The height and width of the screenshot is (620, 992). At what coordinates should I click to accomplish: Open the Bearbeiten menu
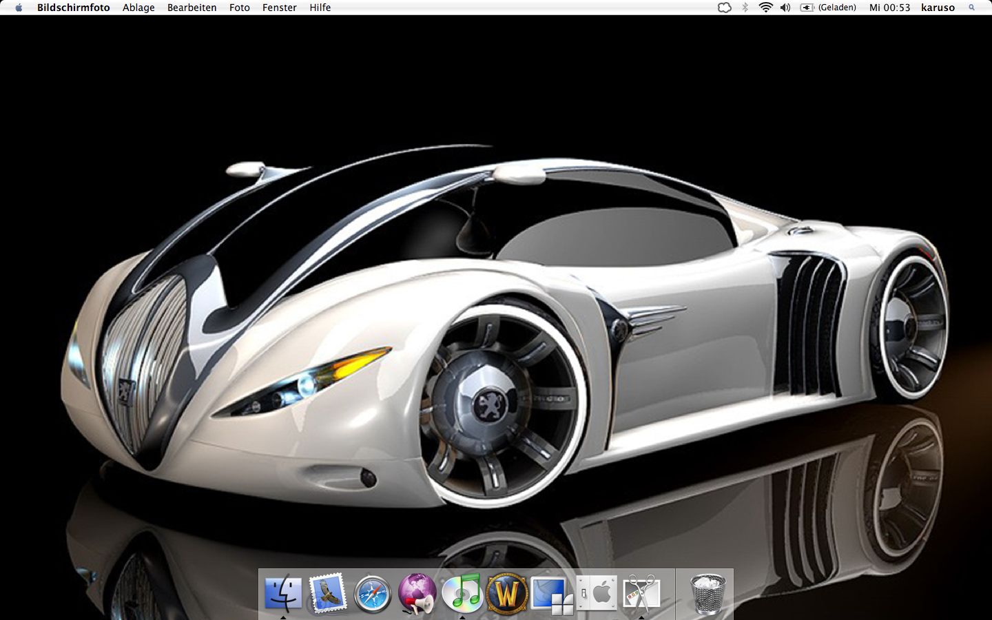(x=192, y=8)
